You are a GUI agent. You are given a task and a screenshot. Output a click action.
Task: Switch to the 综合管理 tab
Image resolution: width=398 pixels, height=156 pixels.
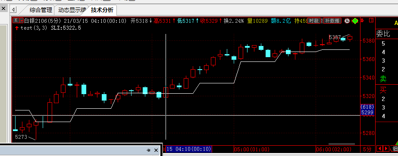(41, 10)
